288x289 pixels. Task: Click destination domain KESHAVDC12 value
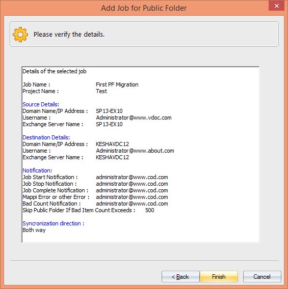click(x=112, y=144)
